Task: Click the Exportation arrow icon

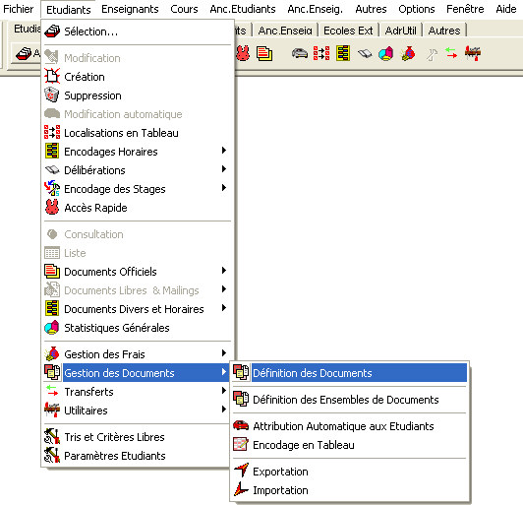Action: pos(241,470)
